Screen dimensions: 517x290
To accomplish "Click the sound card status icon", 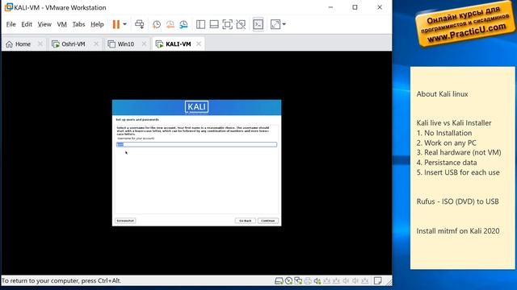I will [x=317, y=281].
